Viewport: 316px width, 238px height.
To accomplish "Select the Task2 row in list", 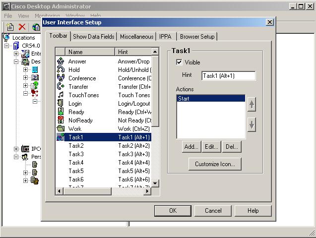I will pos(104,146).
